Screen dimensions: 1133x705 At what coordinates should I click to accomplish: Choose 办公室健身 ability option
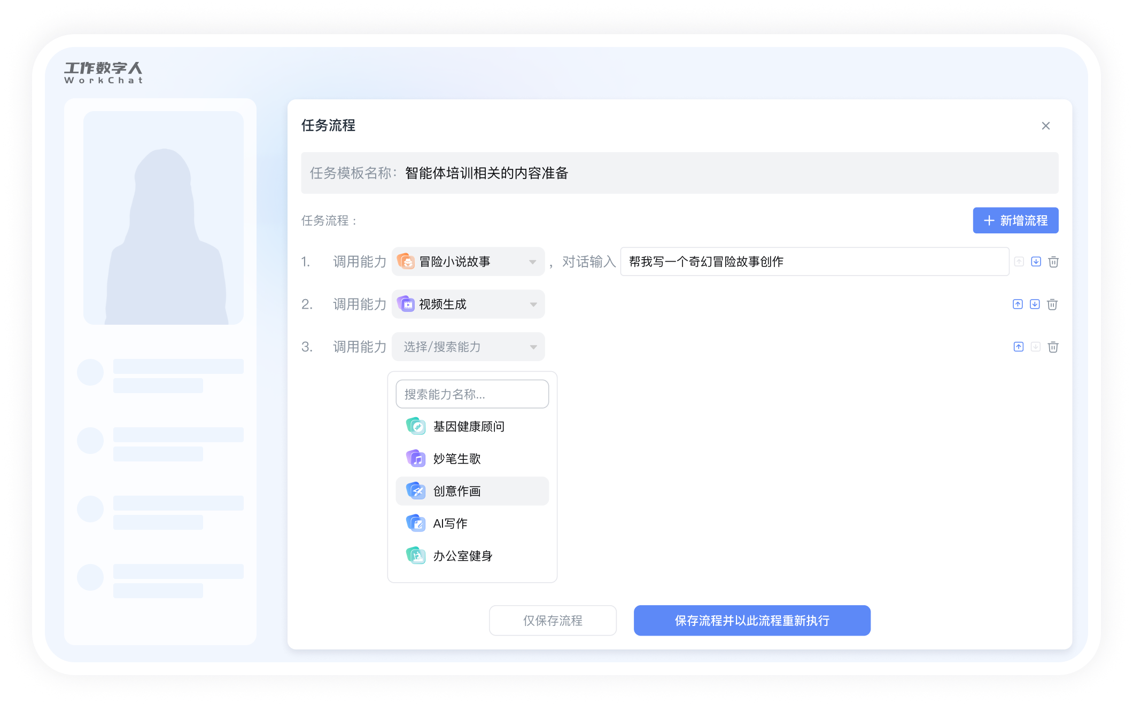coord(462,556)
